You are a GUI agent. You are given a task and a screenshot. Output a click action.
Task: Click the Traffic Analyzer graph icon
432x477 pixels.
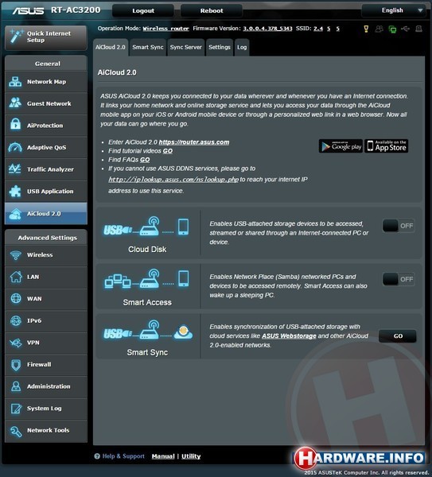tap(15, 169)
